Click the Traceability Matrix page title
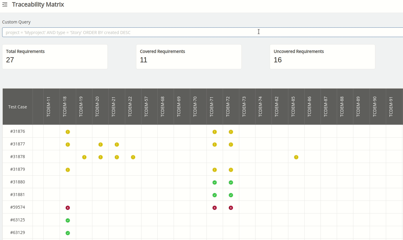 (x=38, y=5)
